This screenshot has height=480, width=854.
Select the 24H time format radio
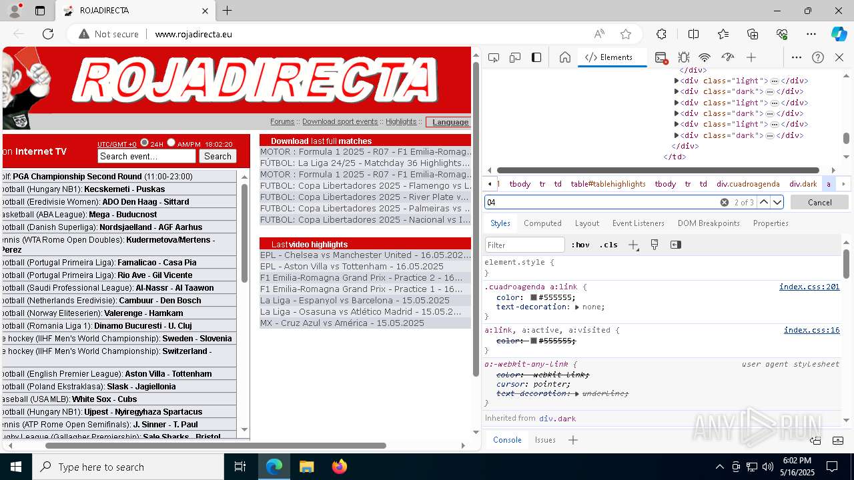point(144,143)
